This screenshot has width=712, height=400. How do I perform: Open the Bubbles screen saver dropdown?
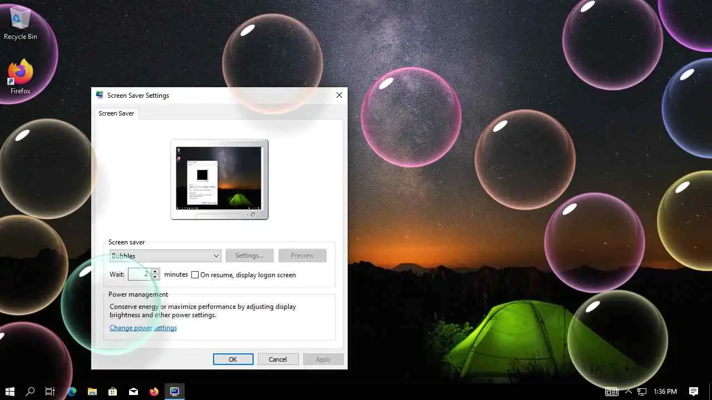coord(165,256)
